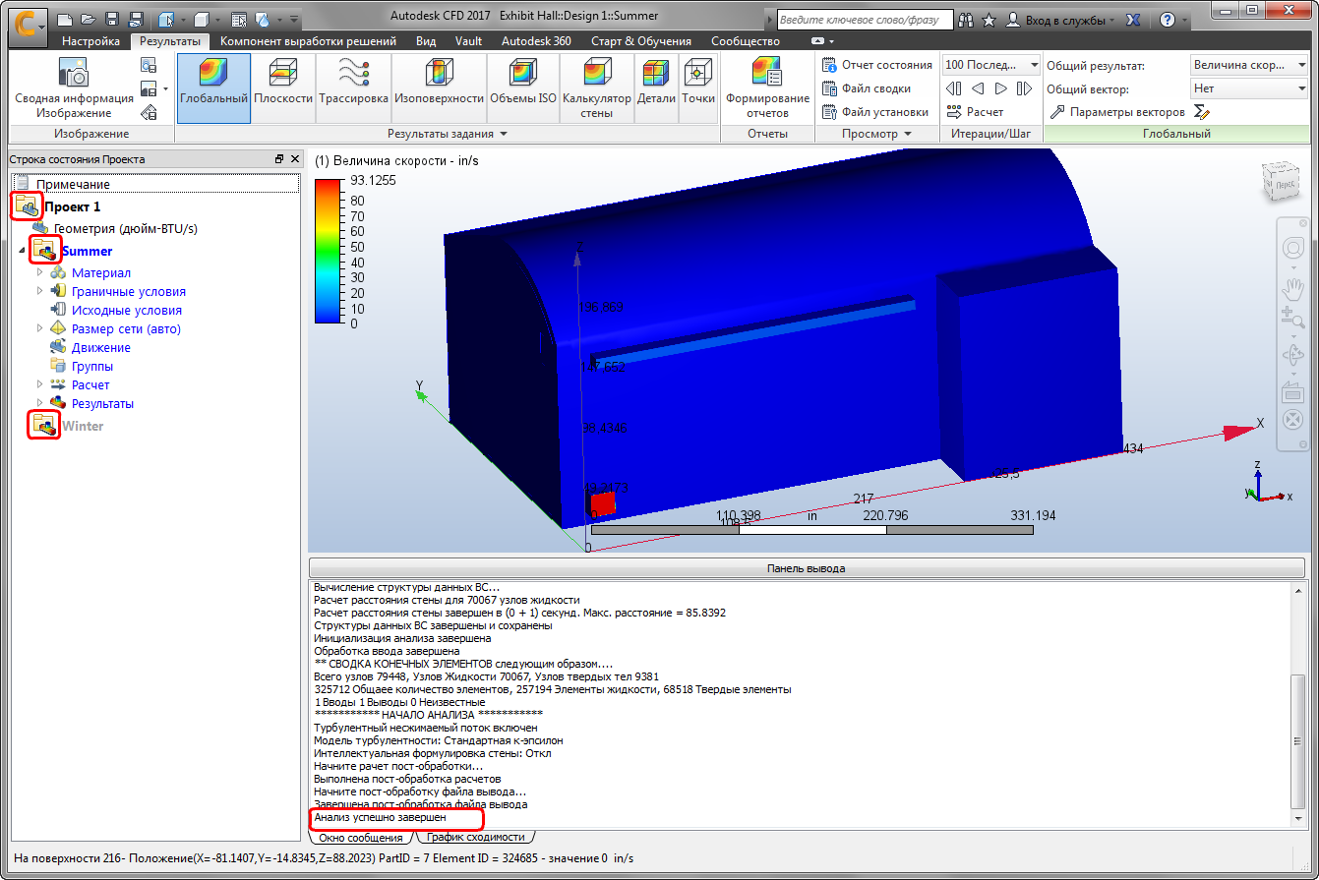This screenshot has height=880, width=1319.
Task: Toggle floating state of Строка состояния Проекта panel
Action: [279, 159]
